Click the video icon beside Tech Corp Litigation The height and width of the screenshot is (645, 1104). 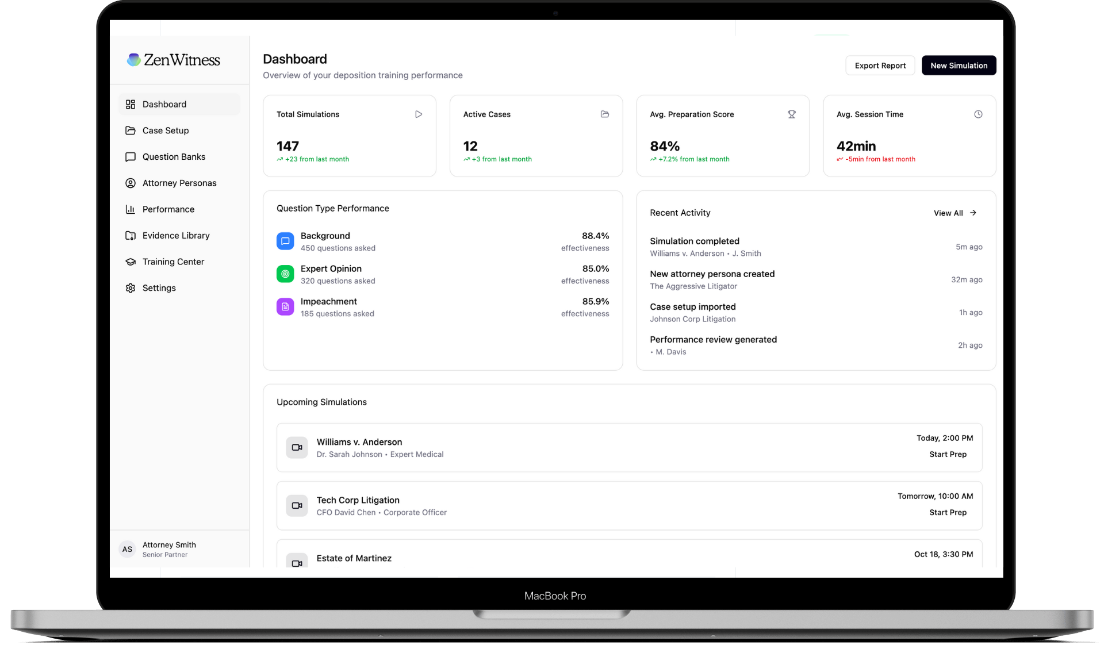(297, 505)
